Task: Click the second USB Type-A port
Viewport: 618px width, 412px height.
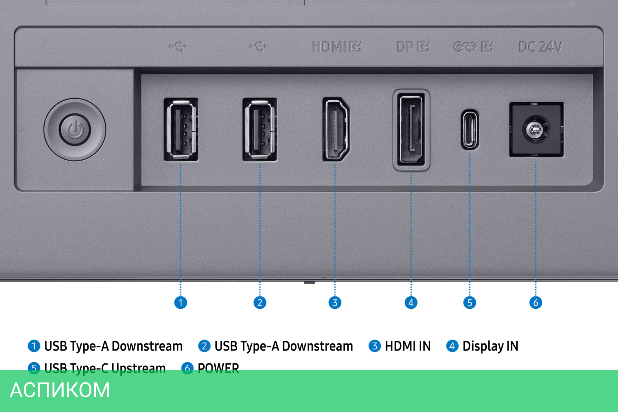Action: click(259, 129)
